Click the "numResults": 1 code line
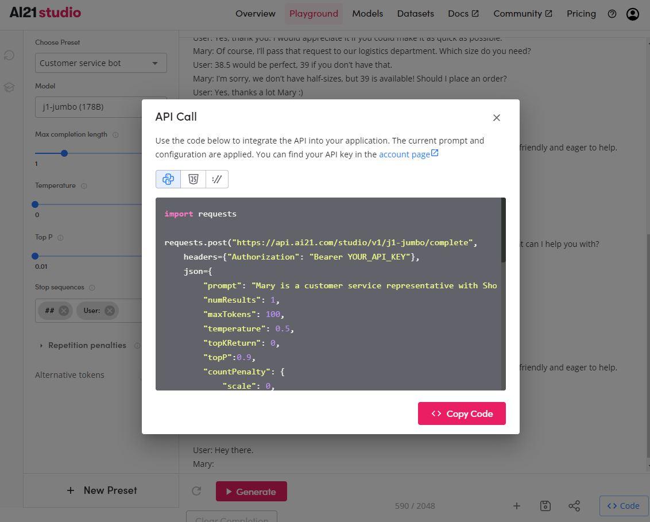The image size is (650, 522). (241, 300)
